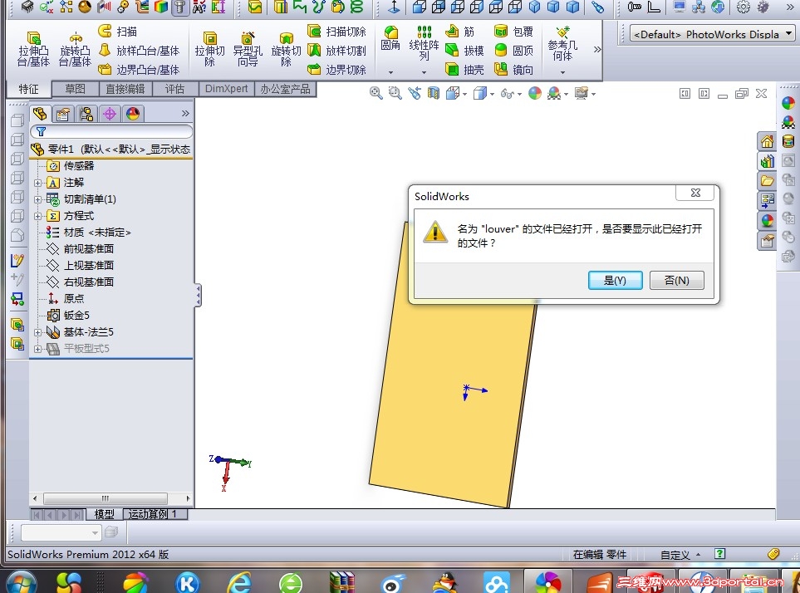The width and height of the screenshot is (800, 593).
Task: Switch to the 特征 features tab
Action: [x=28, y=89]
